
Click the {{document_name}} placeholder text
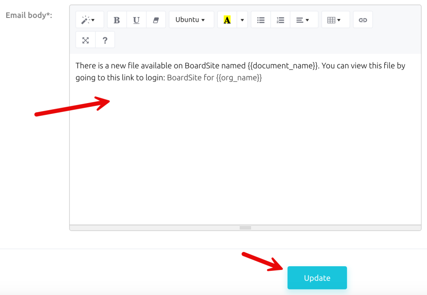283,66
